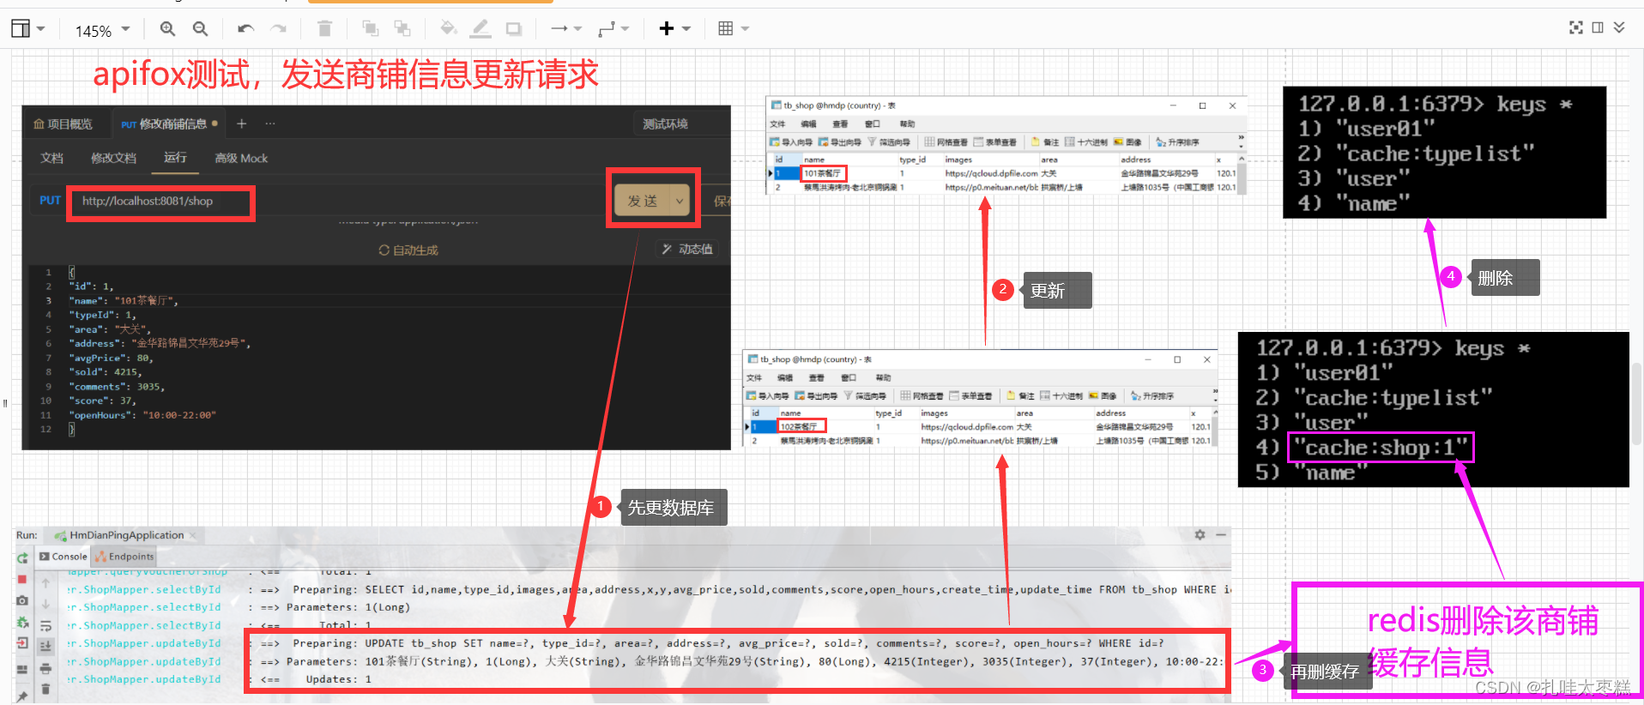Click the 文件 menu in upper tb_shop window

point(777,124)
